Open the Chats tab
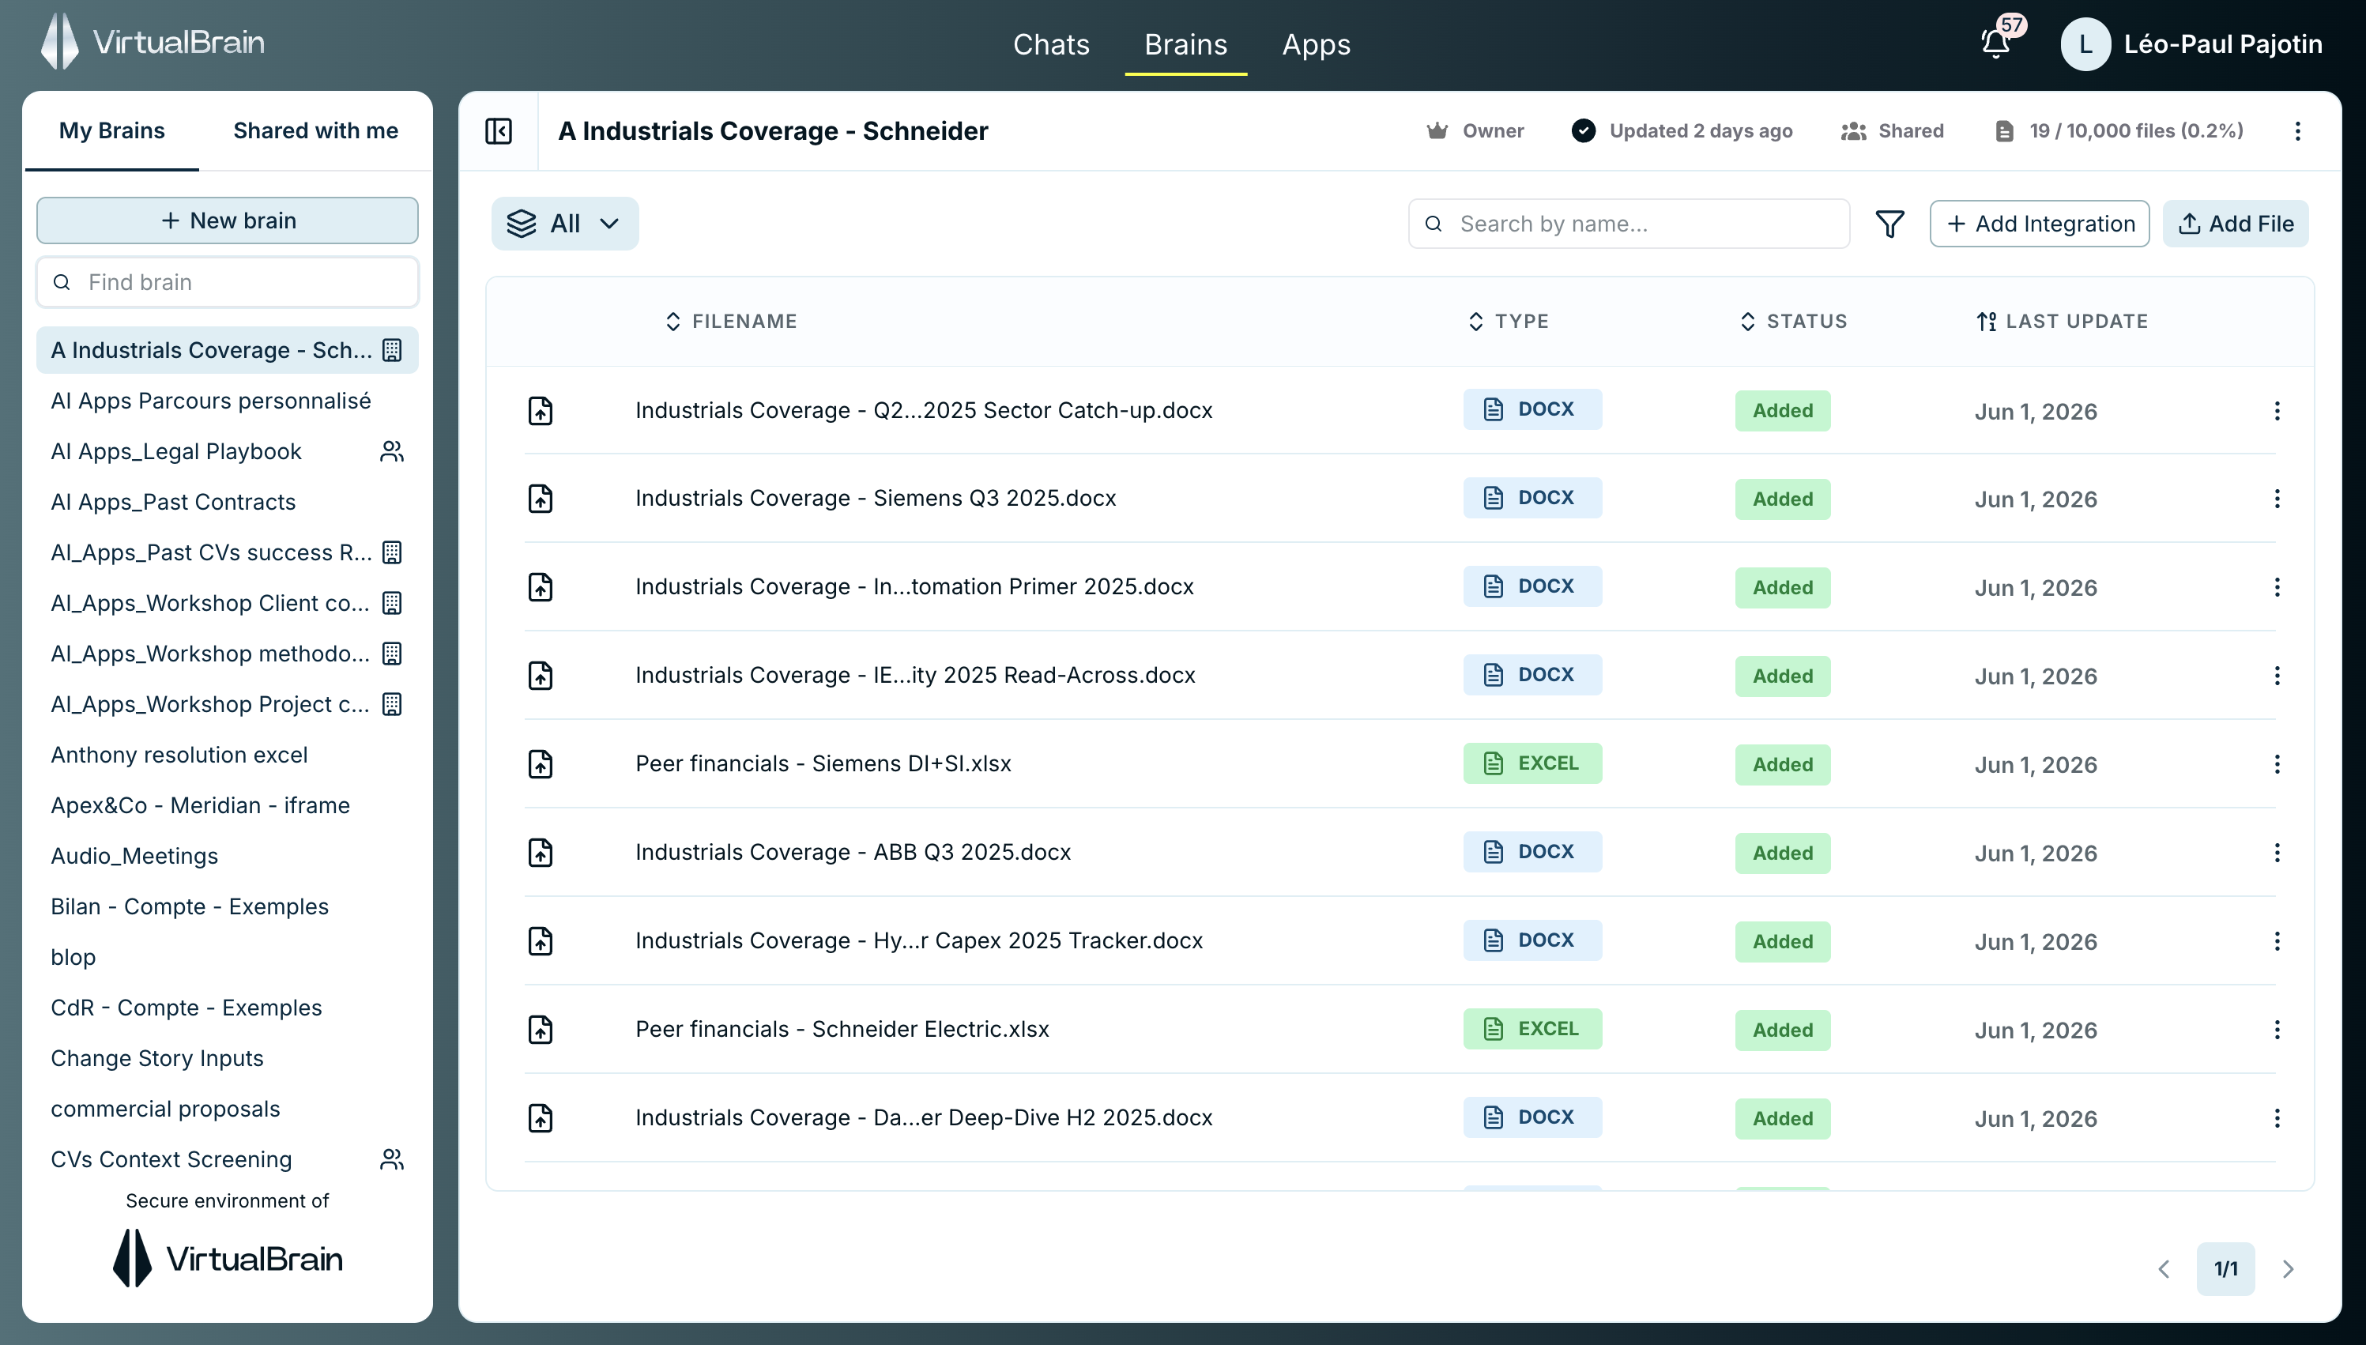This screenshot has width=2366, height=1345. 1051,44
